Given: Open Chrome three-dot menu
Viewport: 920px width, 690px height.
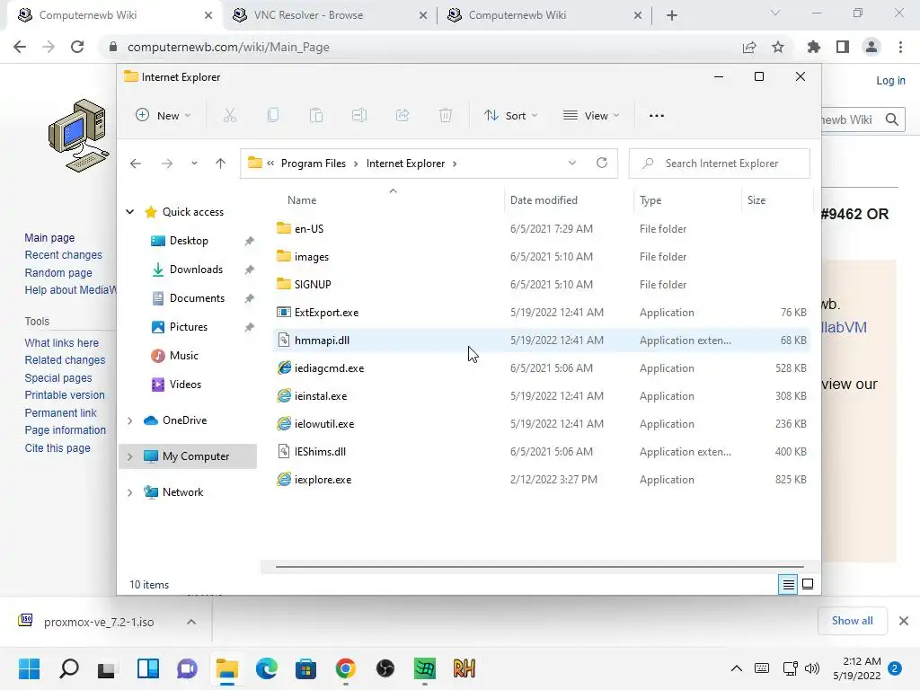Looking at the screenshot, I should pyautogui.click(x=900, y=47).
